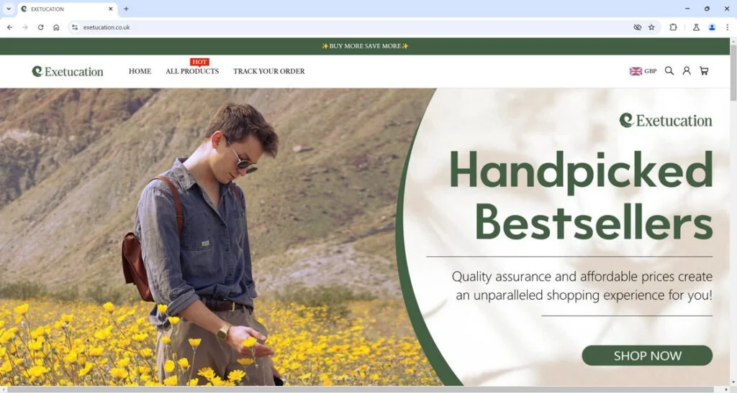Open the user account icon
Viewport: 737px width, 393px height.
(686, 71)
